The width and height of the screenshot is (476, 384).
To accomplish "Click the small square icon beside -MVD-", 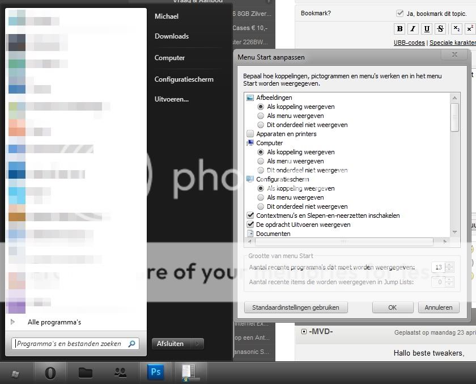I will point(304,331).
